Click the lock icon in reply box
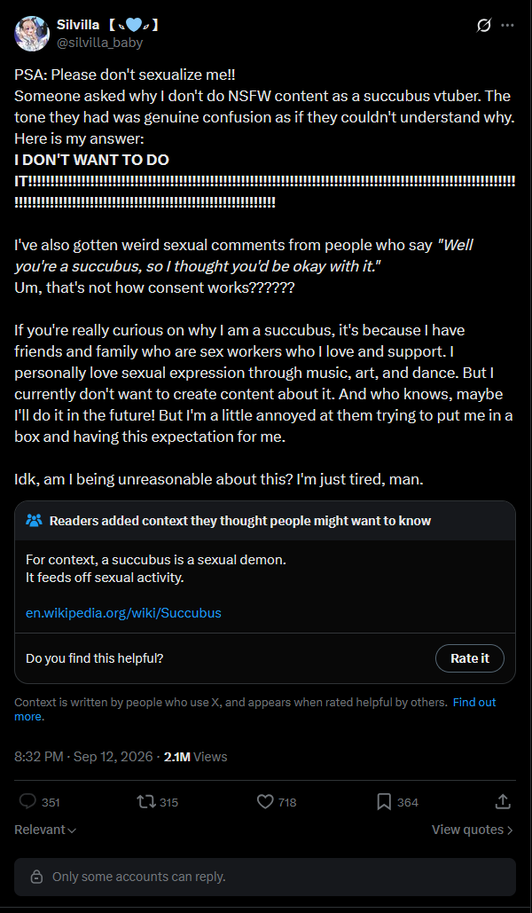This screenshot has width=532, height=913. [36, 877]
